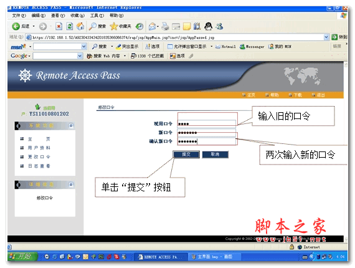Open Favorites with the star icon
This screenshot has height=268, width=355.
[120, 26]
